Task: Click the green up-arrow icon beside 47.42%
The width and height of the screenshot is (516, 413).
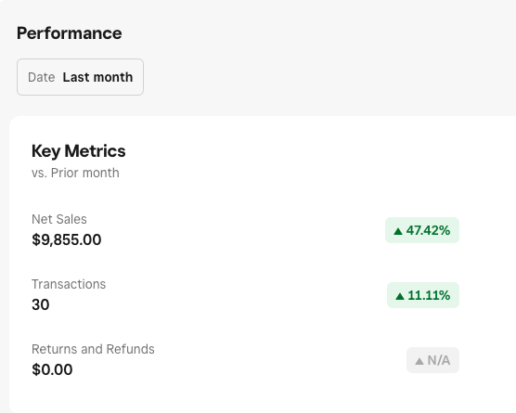Action: point(398,231)
